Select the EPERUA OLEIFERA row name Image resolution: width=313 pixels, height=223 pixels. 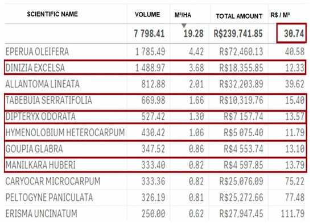[x=37, y=52]
